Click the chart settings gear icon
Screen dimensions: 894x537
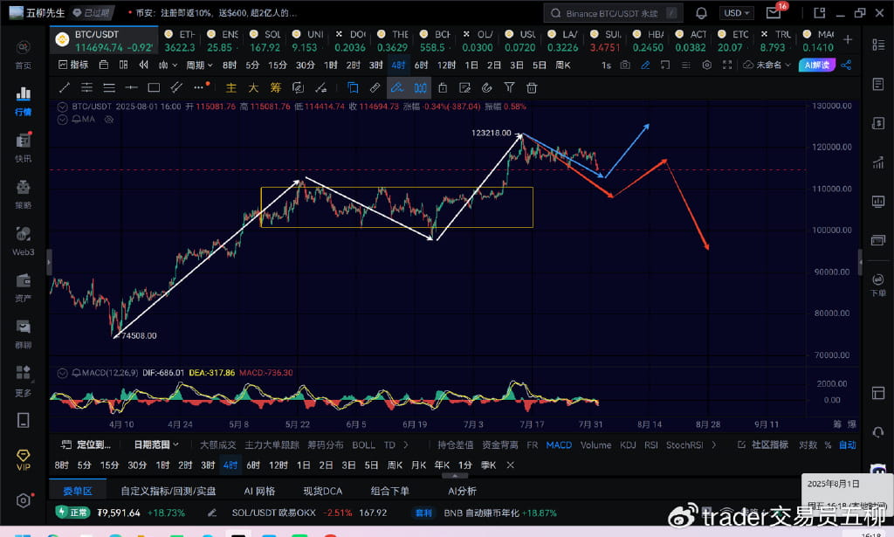tap(707, 65)
